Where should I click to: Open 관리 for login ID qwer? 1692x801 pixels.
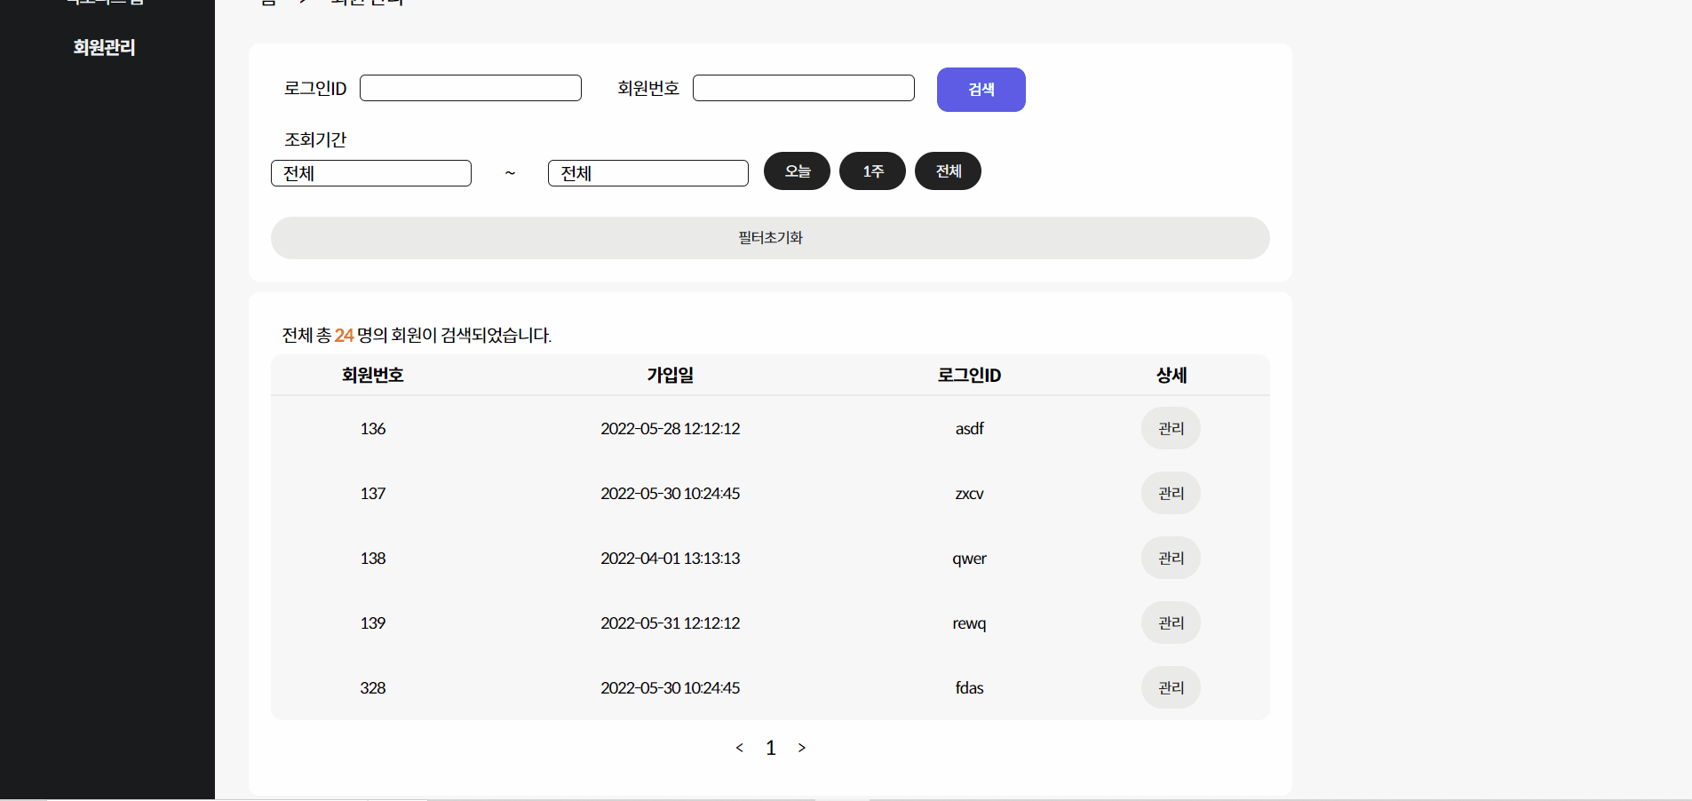(1171, 558)
